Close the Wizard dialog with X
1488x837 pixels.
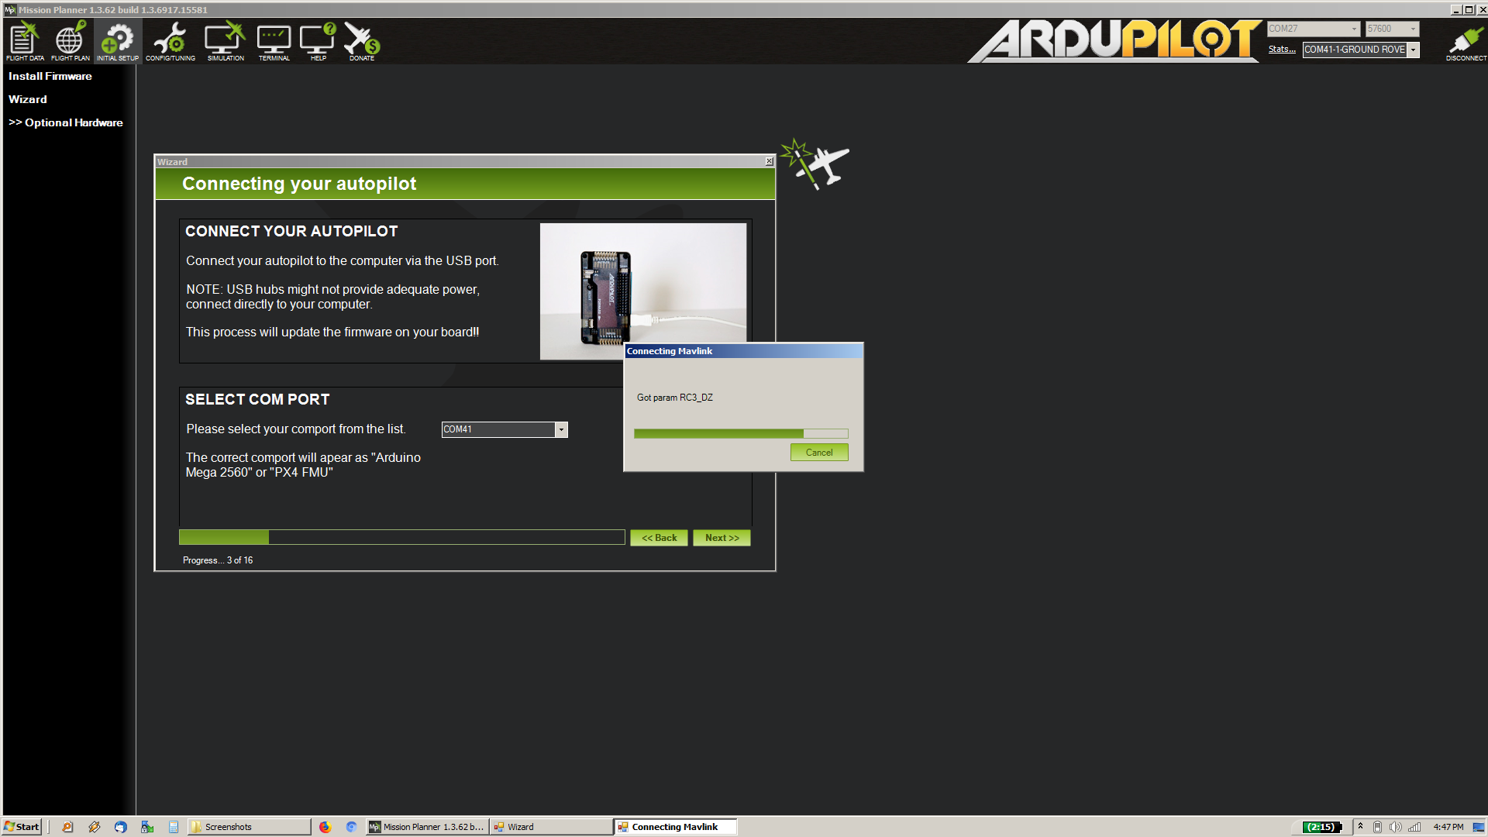click(x=769, y=161)
